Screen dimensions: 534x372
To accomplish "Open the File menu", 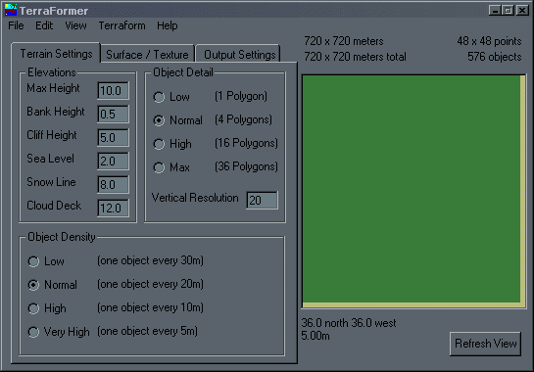I will 16,25.
